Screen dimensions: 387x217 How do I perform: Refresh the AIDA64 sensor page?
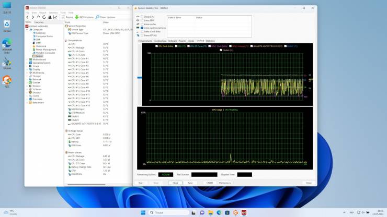44,17
